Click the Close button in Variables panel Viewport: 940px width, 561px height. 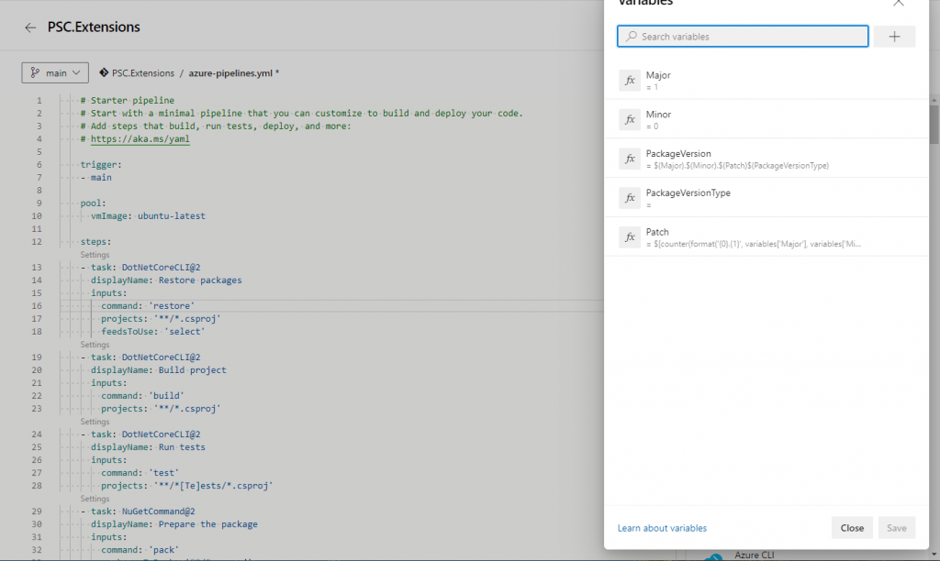pyautogui.click(x=852, y=528)
